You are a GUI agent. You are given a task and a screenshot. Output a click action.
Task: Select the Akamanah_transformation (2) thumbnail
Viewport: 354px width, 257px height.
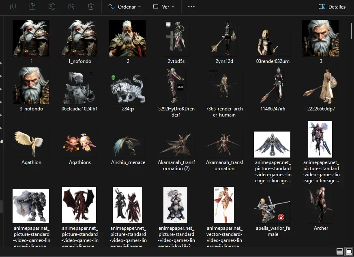(176, 145)
